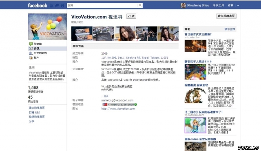Click the marketing@vicovation.com email

[x=117, y=100]
